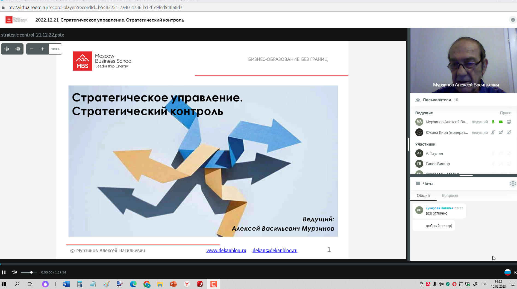Click dekan@dekanblog.ru email link
Image resolution: width=517 pixels, height=289 pixels.
(275, 250)
